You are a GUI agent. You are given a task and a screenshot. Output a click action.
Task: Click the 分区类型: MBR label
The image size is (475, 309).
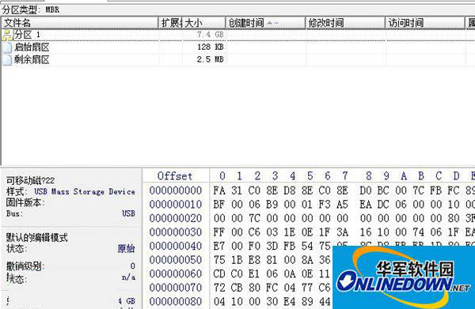click(x=31, y=9)
